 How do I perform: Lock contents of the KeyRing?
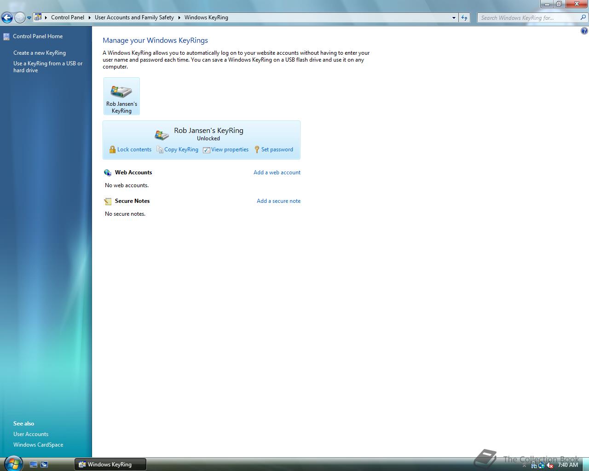(134, 149)
